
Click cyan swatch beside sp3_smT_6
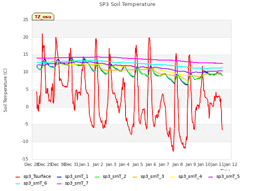coord(18,184)
